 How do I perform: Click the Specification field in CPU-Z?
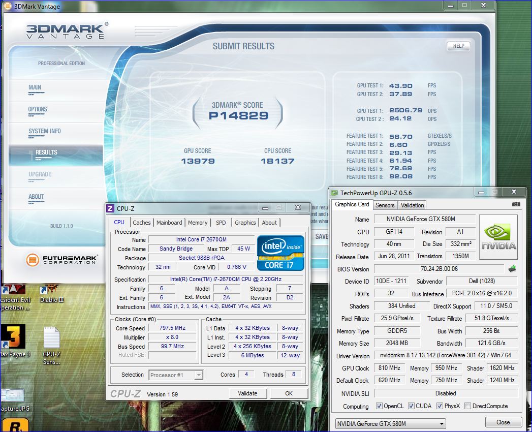pos(226,280)
